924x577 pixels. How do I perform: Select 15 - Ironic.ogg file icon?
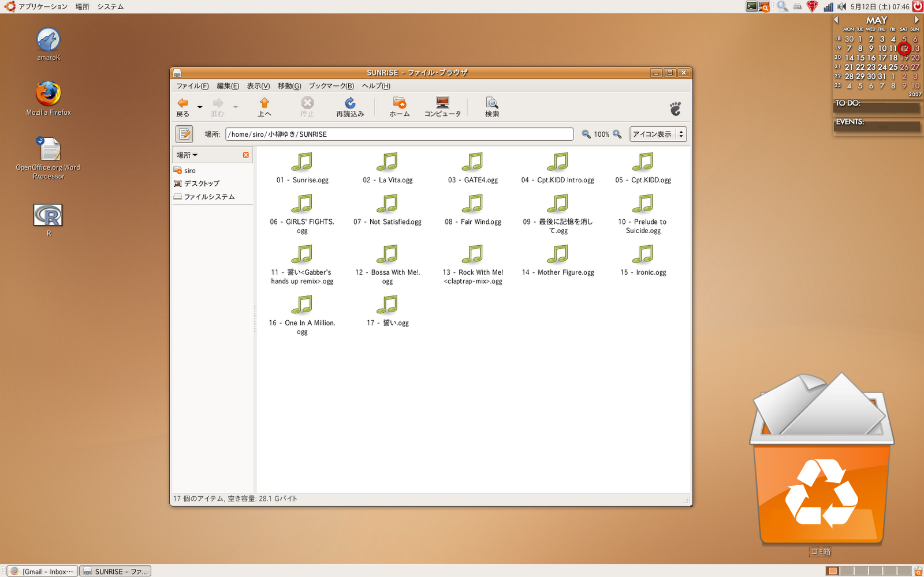pos(643,254)
